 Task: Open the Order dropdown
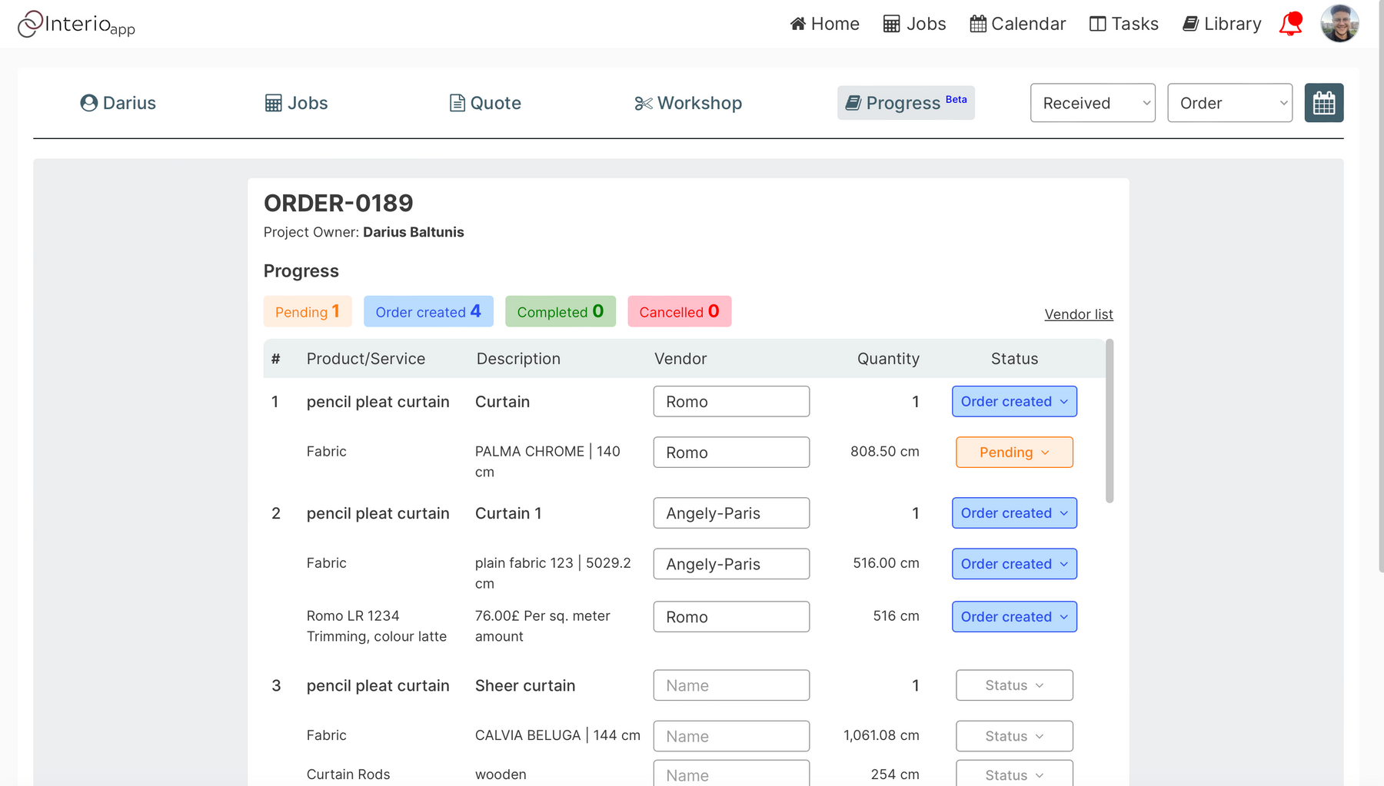pos(1229,103)
